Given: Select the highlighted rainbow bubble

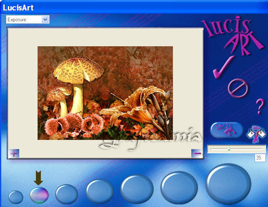Looking at the screenshot, I should 39,195.
